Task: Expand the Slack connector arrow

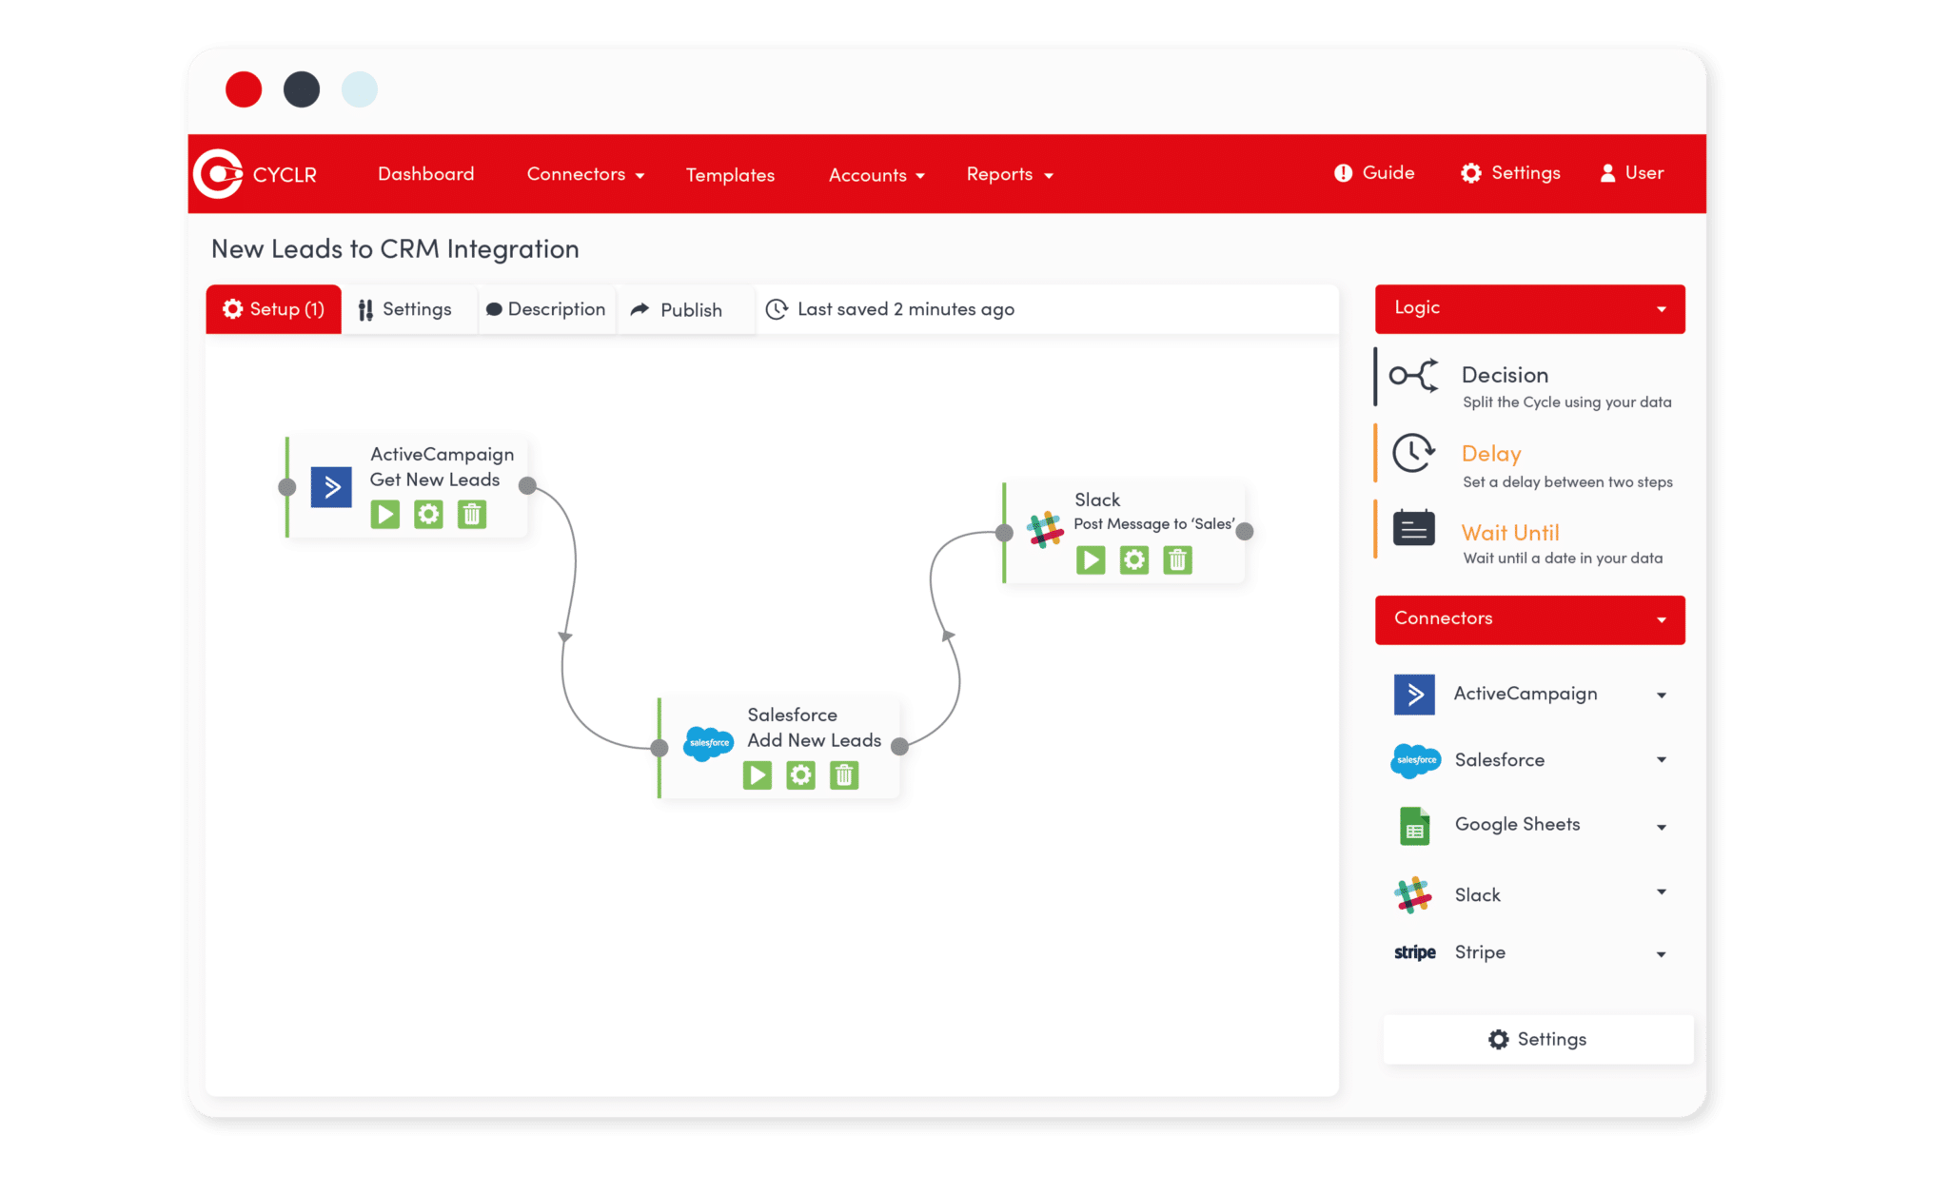Action: [x=1662, y=891]
